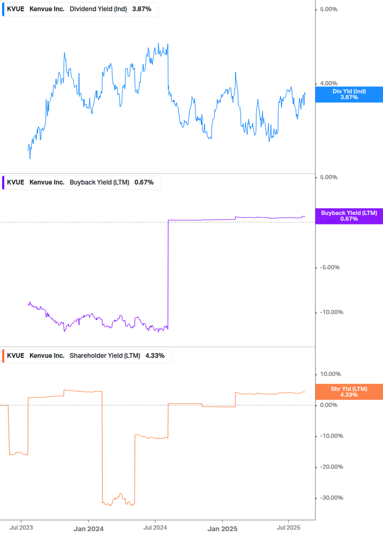
Task: Click the -20.00% label on shareholder yield axis
Action: [x=331, y=467]
